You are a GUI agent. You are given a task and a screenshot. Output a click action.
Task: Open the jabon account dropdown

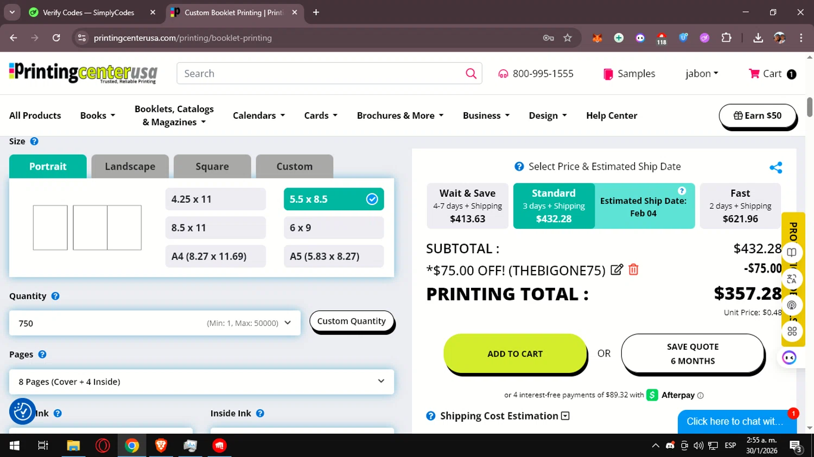(x=702, y=74)
